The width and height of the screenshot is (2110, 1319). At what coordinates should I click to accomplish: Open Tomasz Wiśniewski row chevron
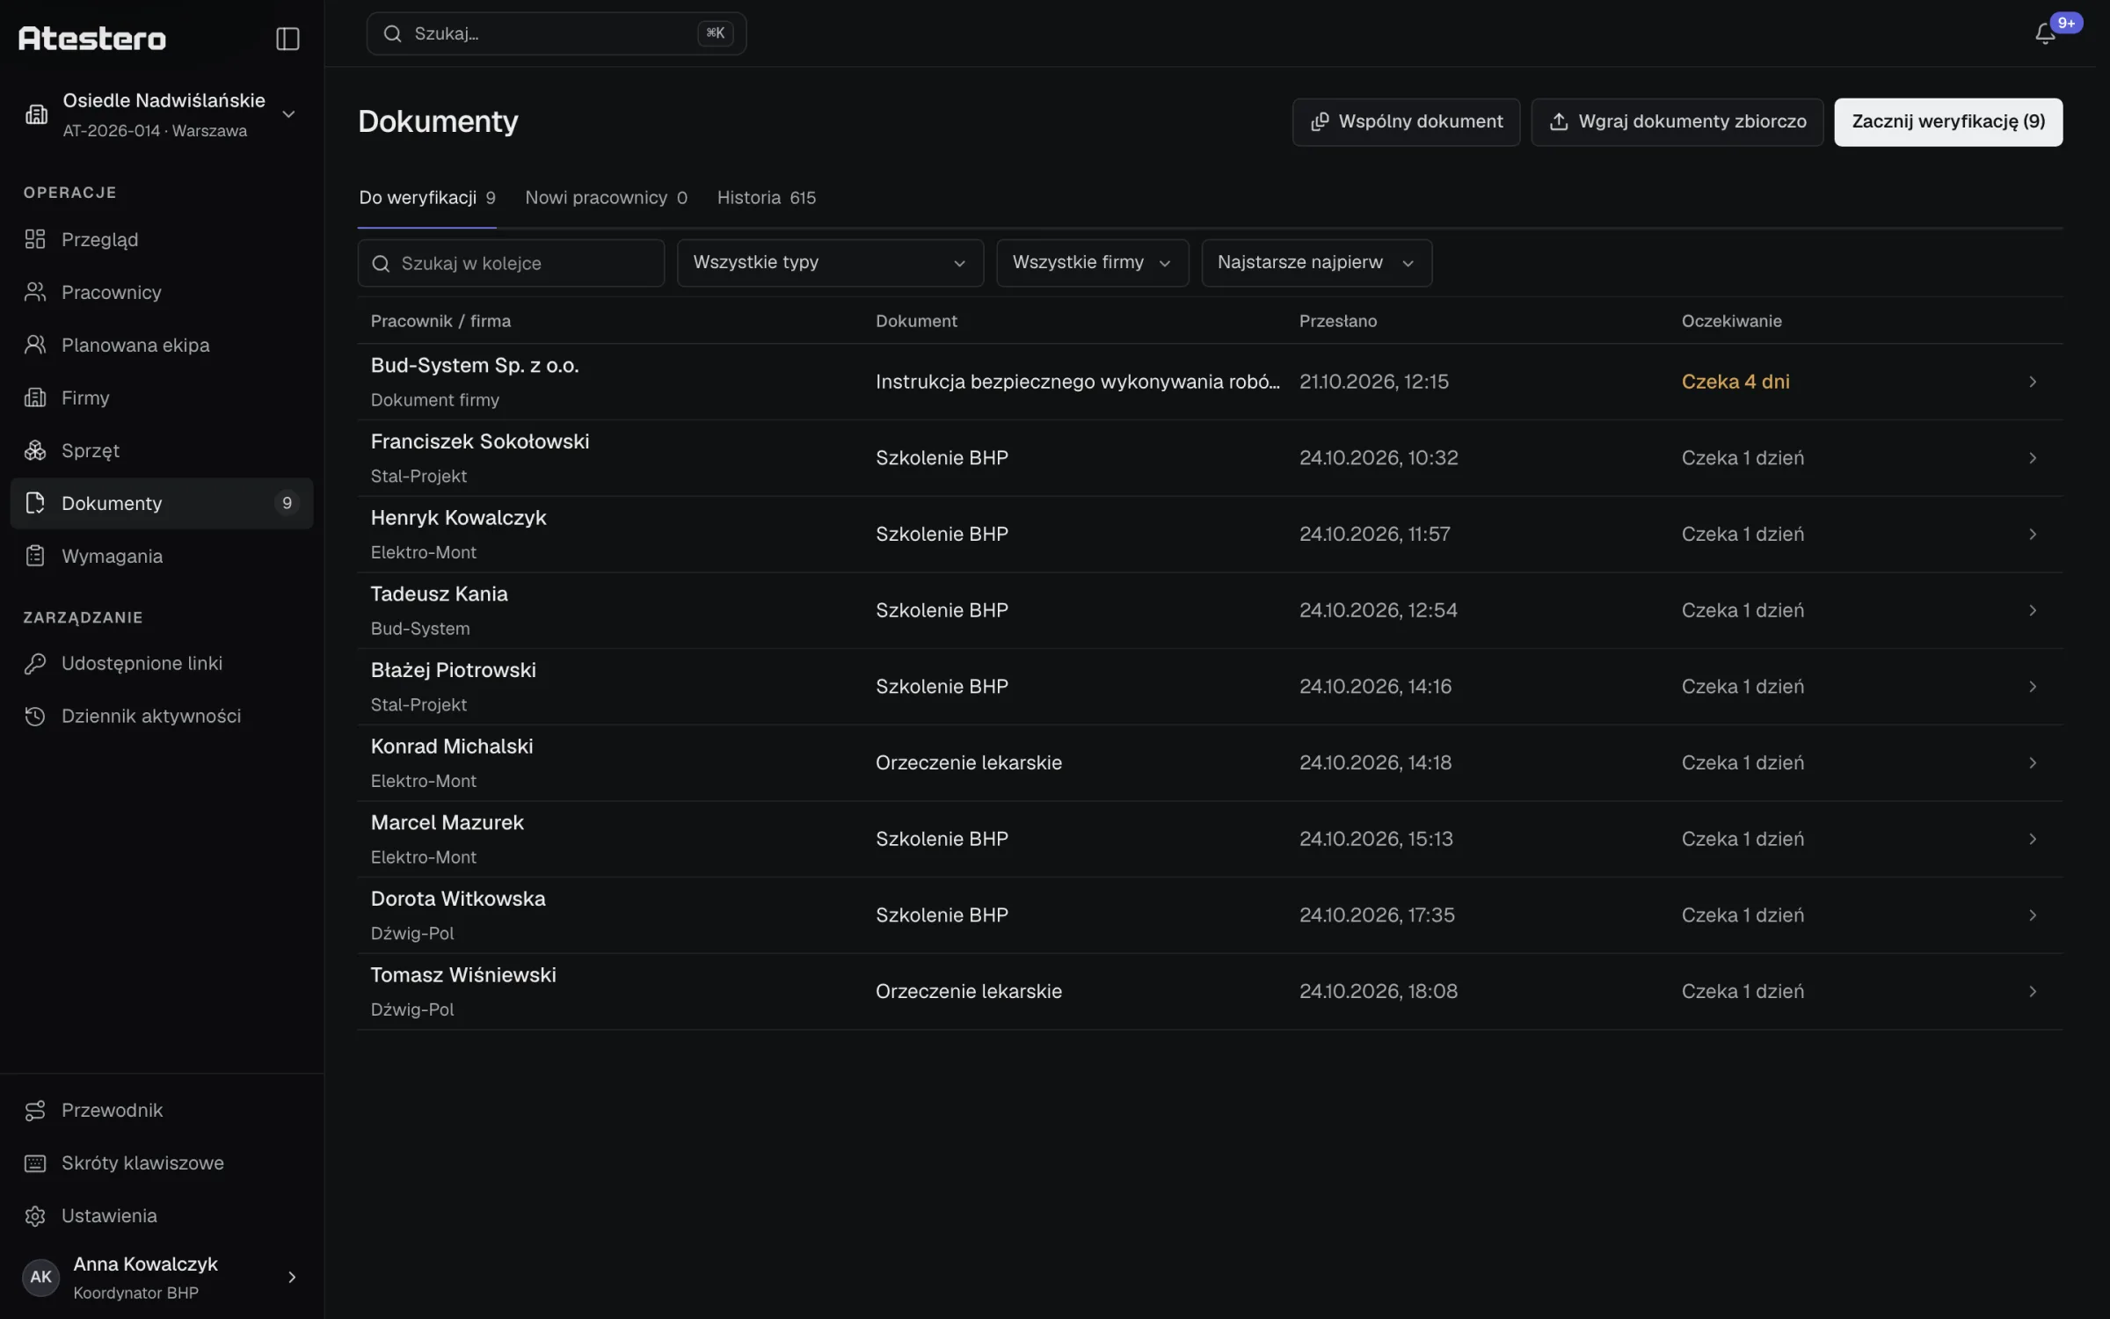[2033, 991]
